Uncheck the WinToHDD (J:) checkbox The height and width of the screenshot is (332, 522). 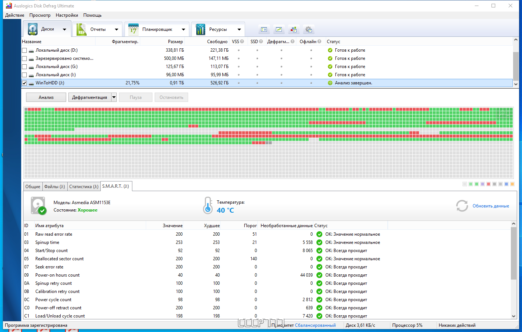(24, 83)
